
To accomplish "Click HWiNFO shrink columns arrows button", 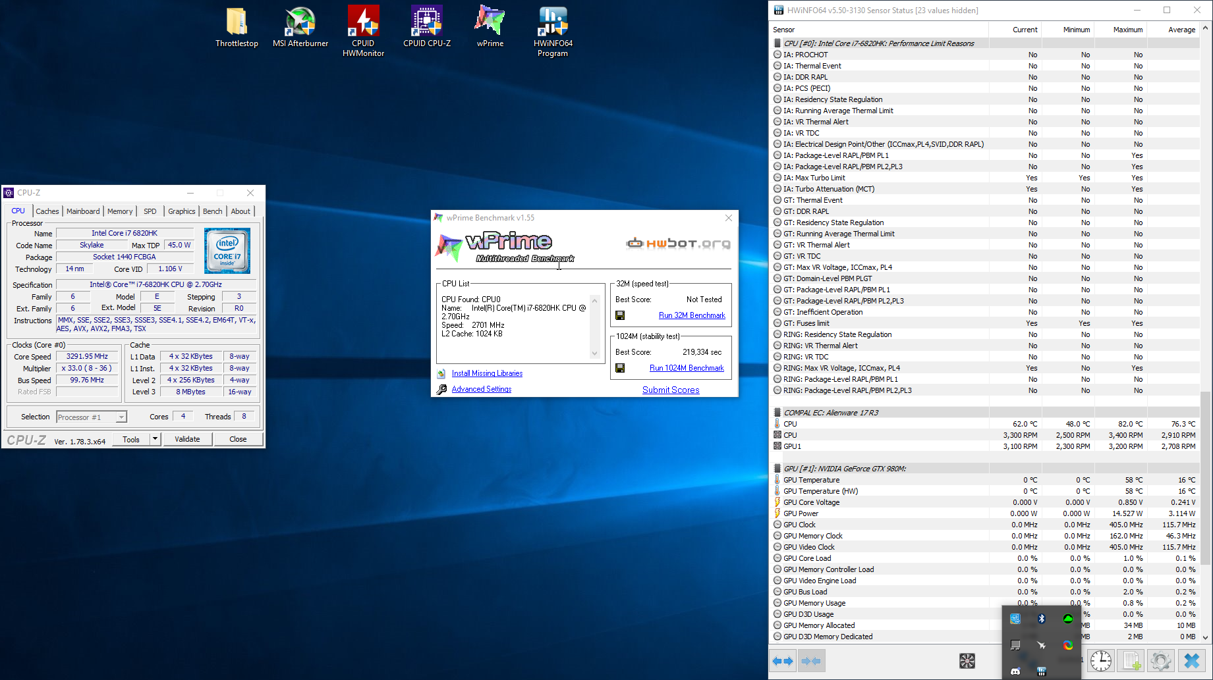I will 811,661.
